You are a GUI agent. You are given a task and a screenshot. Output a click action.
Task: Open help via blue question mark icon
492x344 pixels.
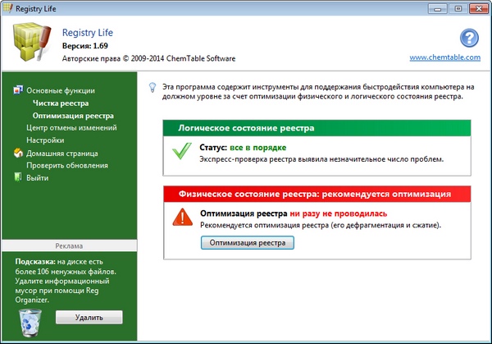pyautogui.click(x=469, y=38)
